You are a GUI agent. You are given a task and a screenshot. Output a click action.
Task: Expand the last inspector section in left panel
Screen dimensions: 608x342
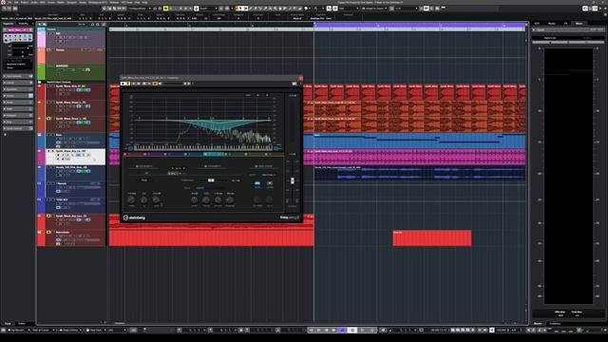(x=18, y=128)
